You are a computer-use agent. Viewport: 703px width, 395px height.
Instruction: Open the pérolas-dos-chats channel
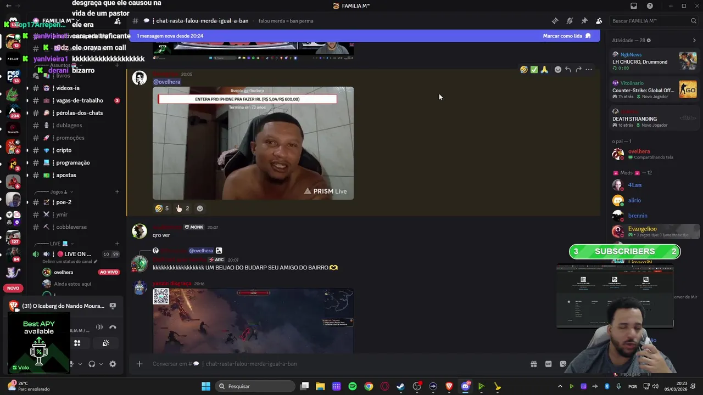tap(77, 113)
